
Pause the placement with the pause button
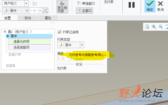tap(132, 5)
